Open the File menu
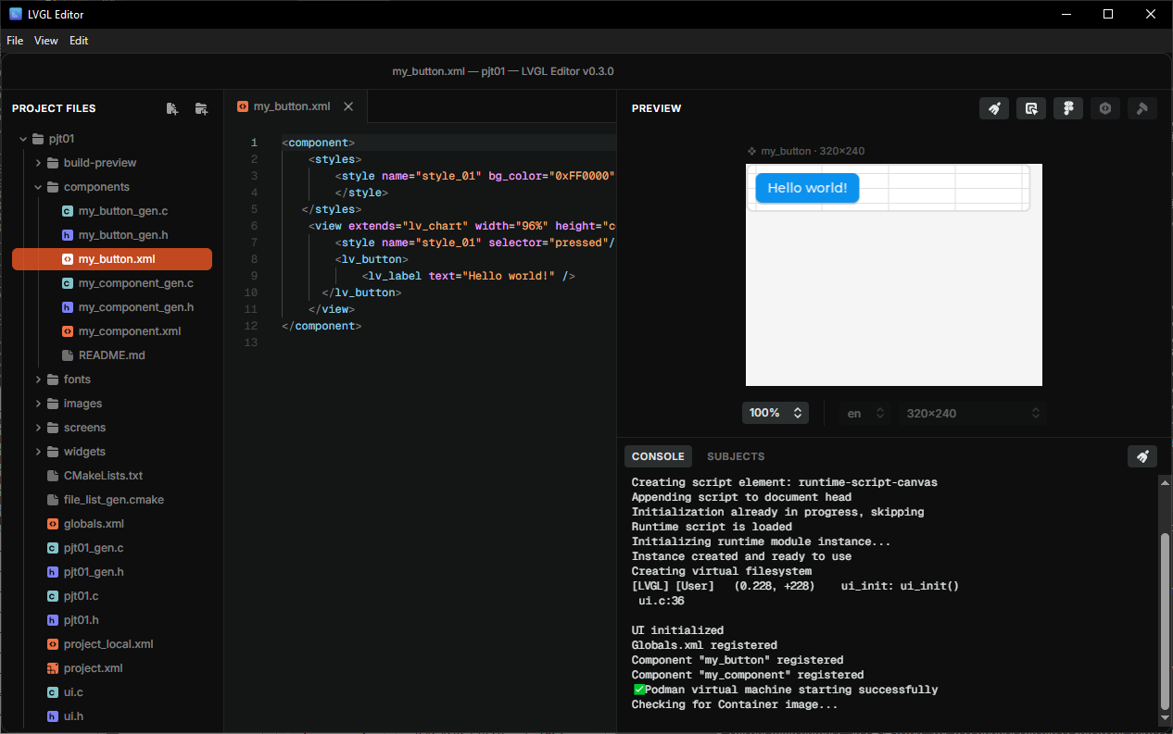 [x=15, y=40]
